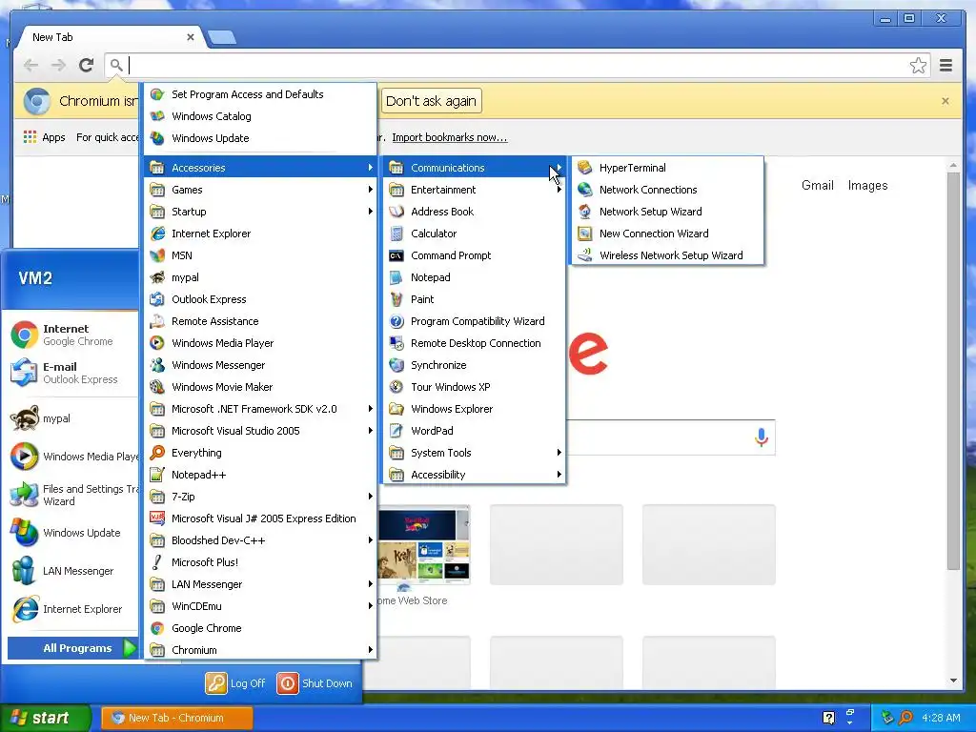Open MSN from programs list
Image resolution: width=976 pixels, height=732 pixels.
[x=260, y=255]
